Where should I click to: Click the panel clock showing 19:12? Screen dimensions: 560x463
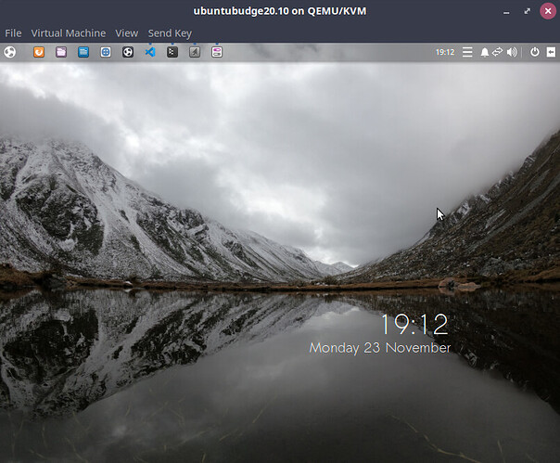(x=445, y=52)
